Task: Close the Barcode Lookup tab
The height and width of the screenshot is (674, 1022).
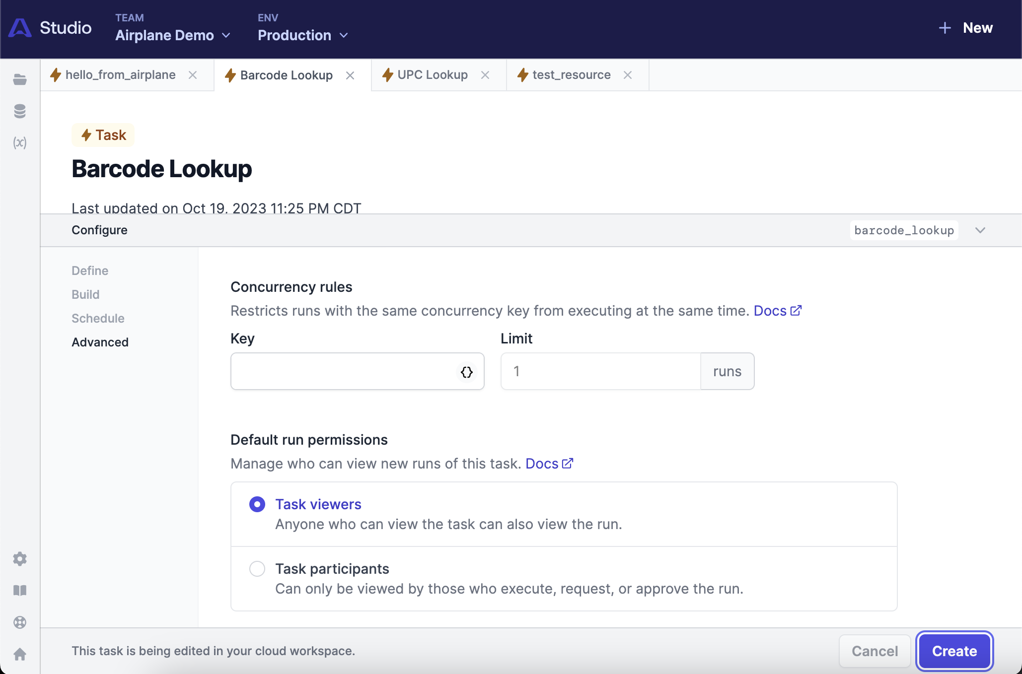Action: pos(350,75)
